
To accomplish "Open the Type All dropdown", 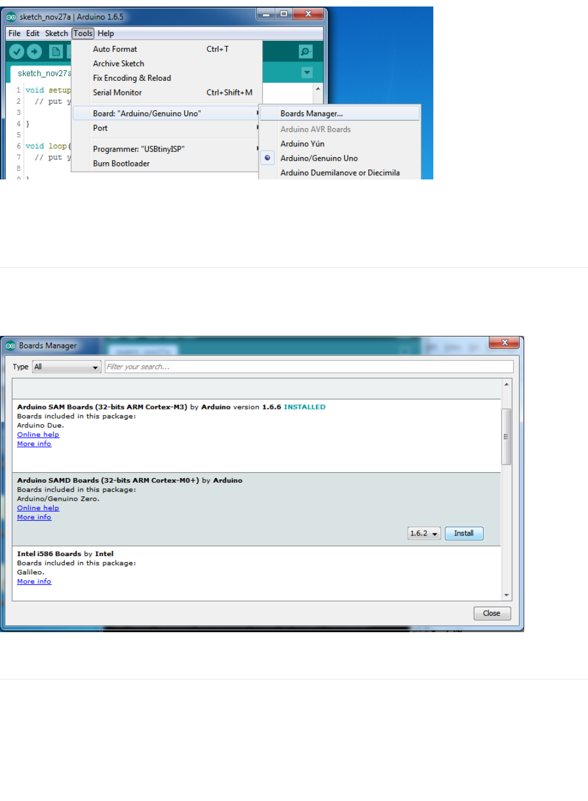I will tap(66, 367).
